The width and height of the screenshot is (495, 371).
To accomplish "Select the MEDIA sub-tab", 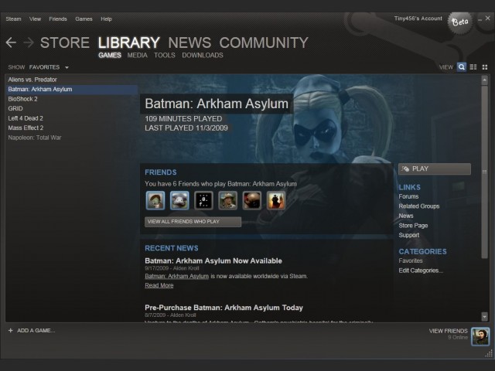I will point(138,55).
